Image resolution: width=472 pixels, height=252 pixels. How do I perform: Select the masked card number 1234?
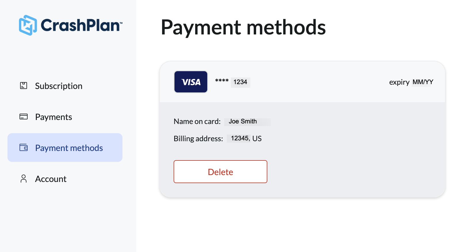(x=240, y=82)
